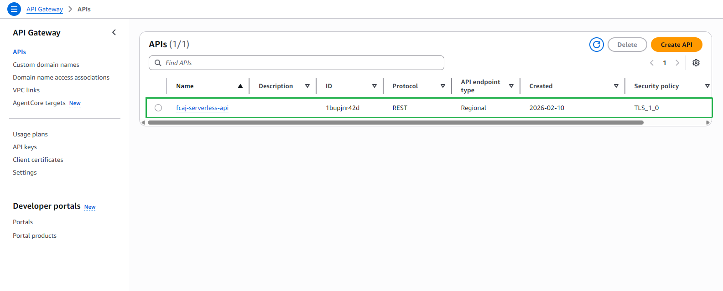Click the Developer portals heading
The height and width of the screenshot is (291, 723).
coord(47,206)
